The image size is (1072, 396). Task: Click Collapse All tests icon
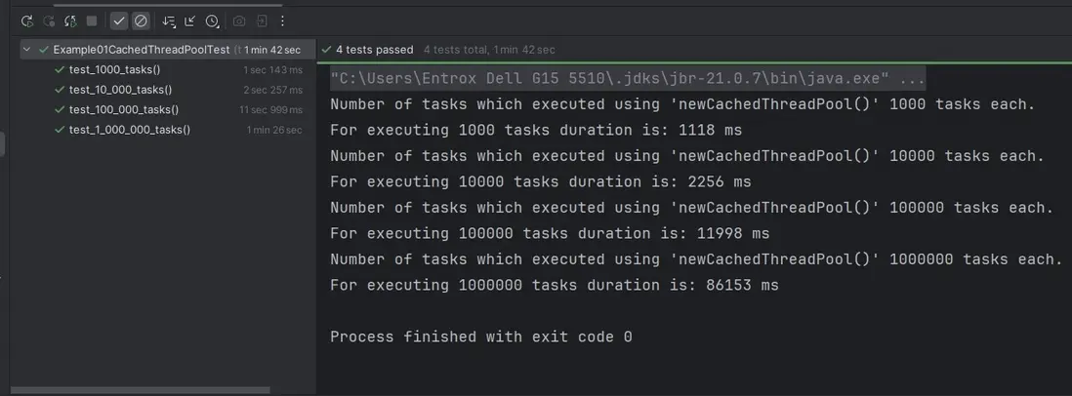190,20
